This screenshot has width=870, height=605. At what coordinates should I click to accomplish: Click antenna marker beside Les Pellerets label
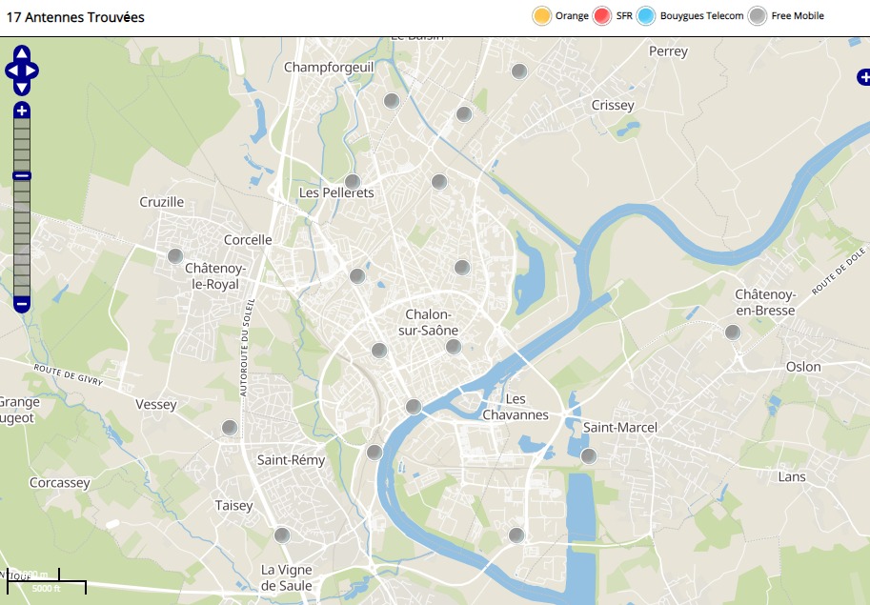point(353,182)
